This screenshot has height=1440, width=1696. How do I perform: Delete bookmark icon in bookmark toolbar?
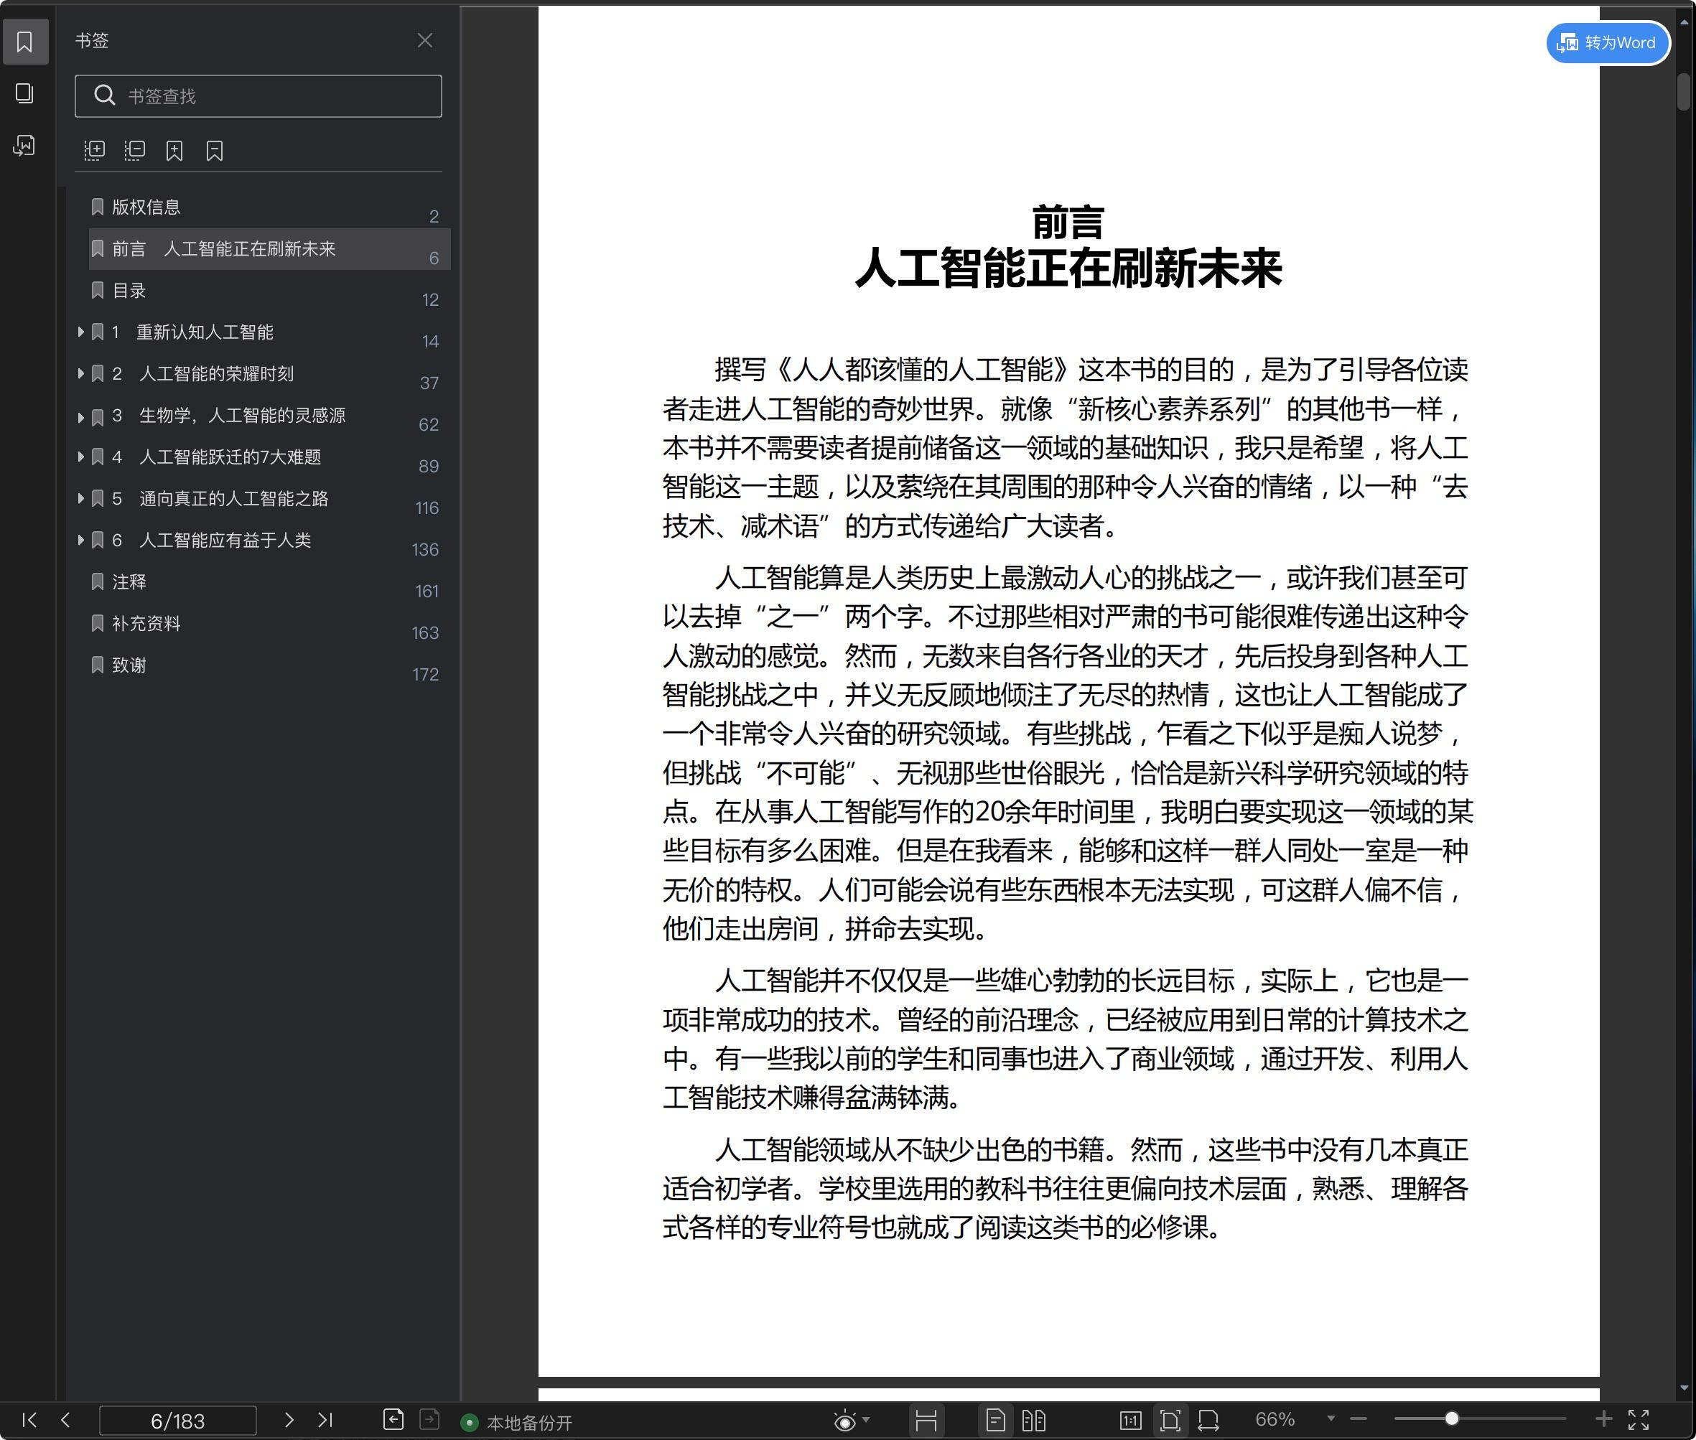pos(215,150)
